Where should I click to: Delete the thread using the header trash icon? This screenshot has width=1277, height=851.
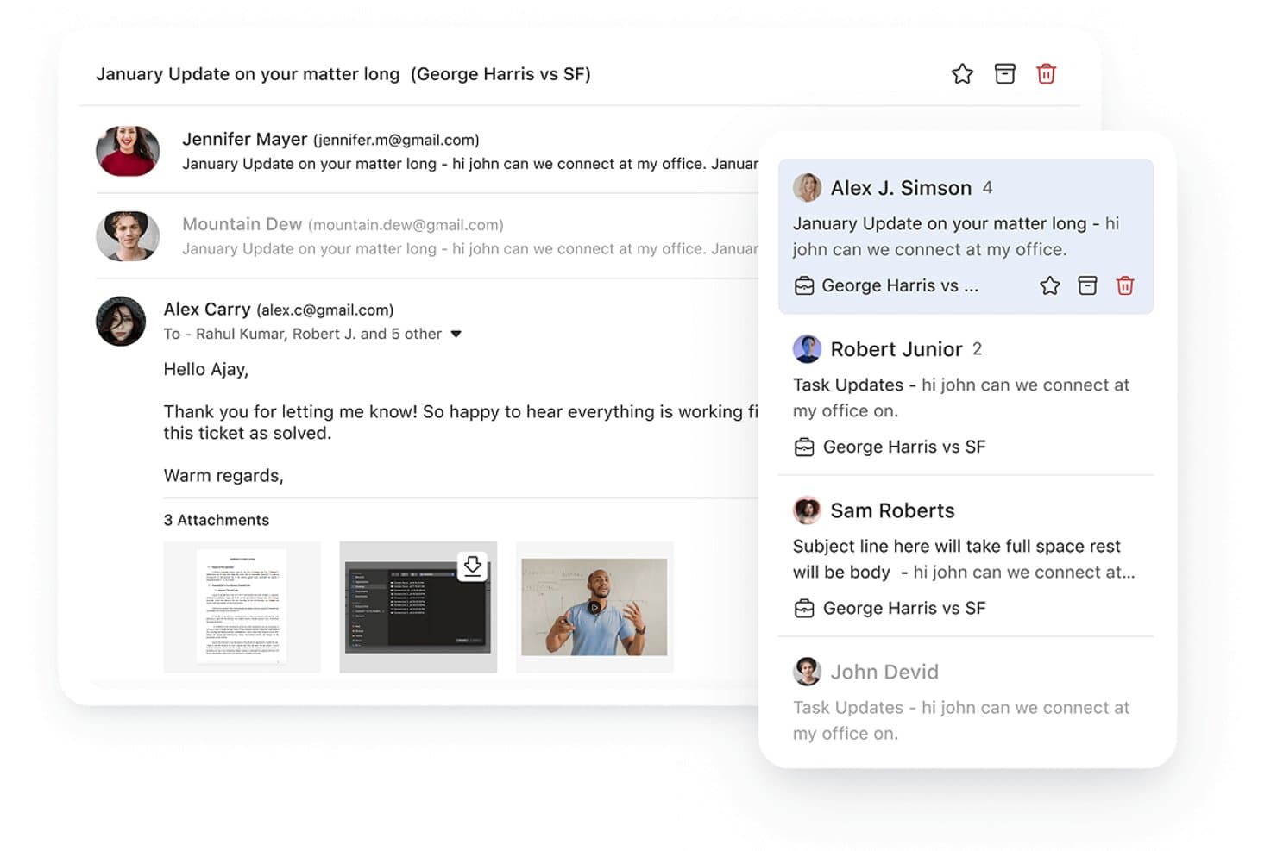(1046, 74)
